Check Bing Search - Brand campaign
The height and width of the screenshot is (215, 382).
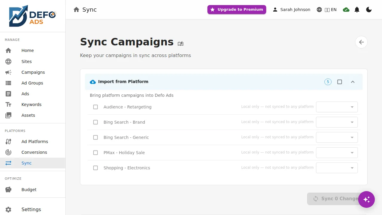pos(95,122)
